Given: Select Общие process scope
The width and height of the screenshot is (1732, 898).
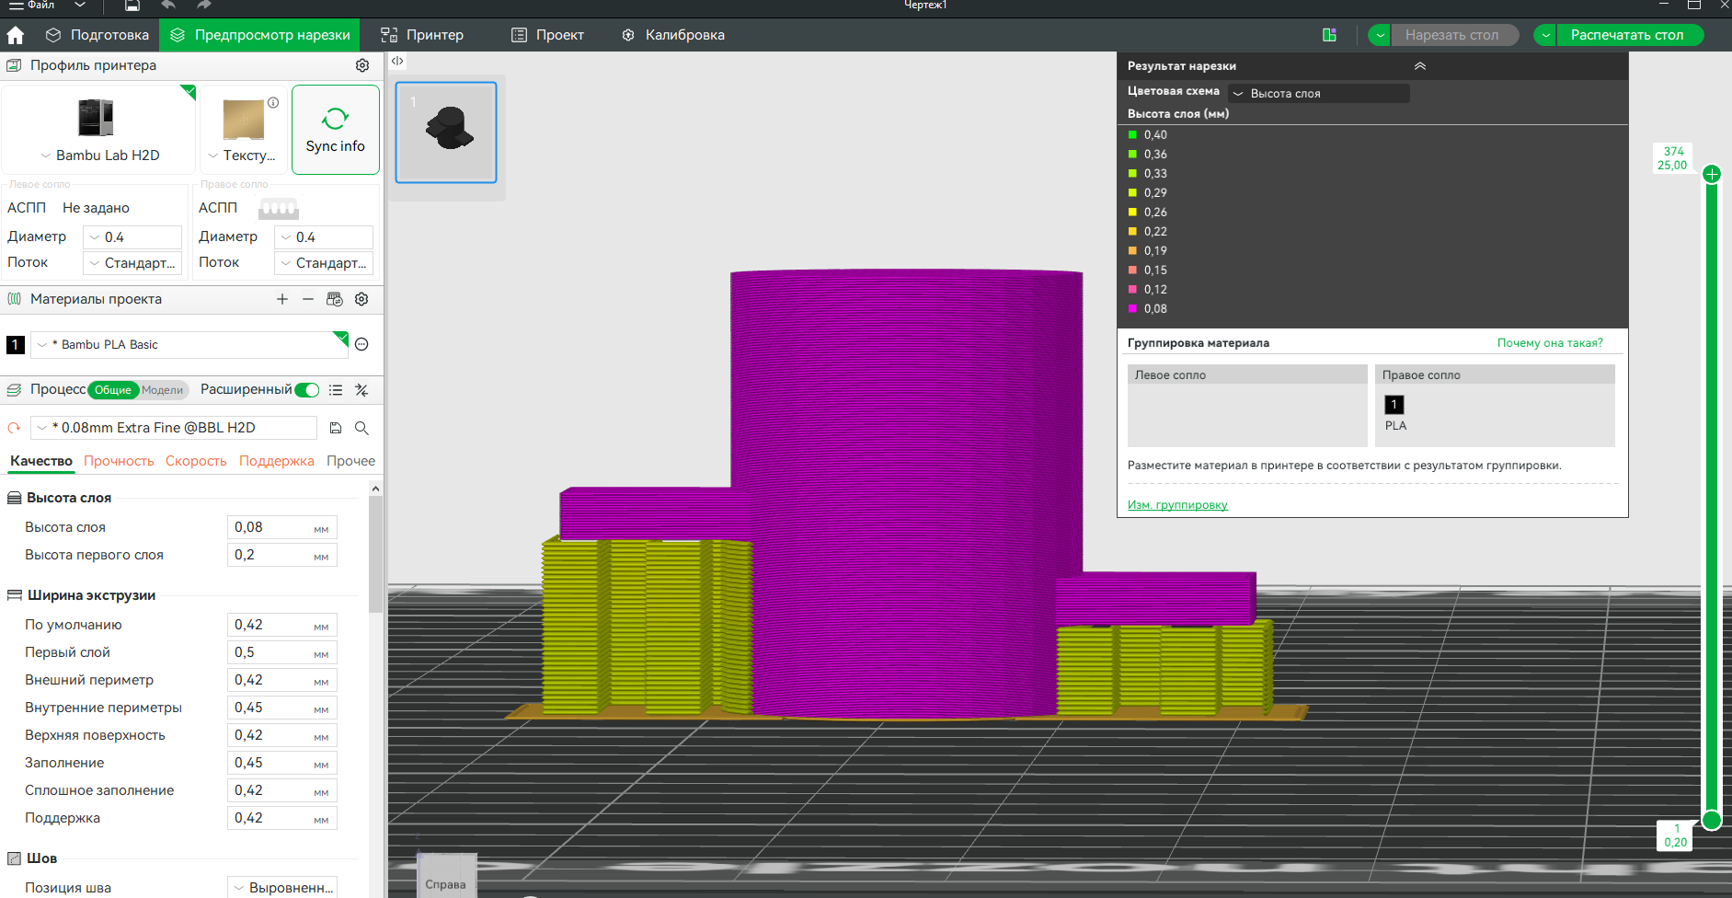Looking at the screenshot, I should click(x=113, y=390).
